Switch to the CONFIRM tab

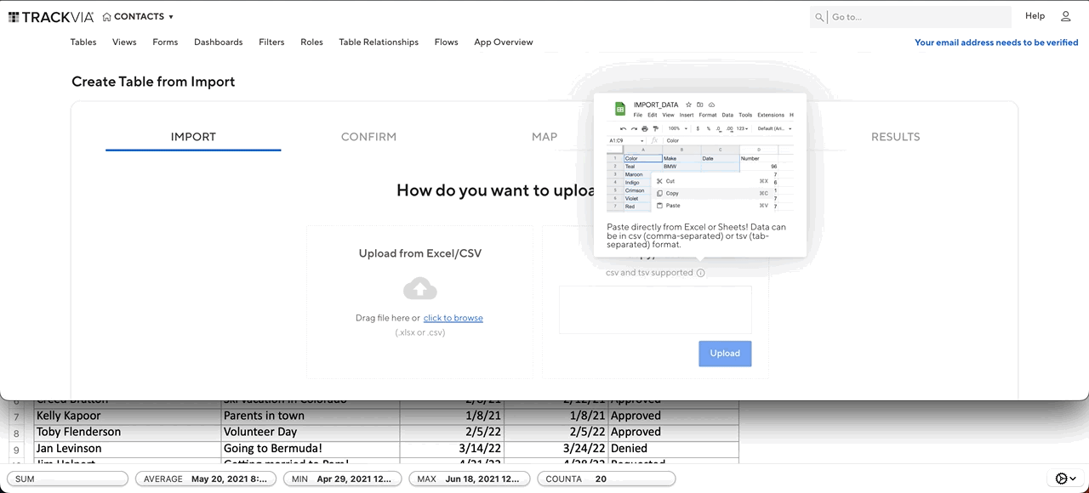coord(368,137)
